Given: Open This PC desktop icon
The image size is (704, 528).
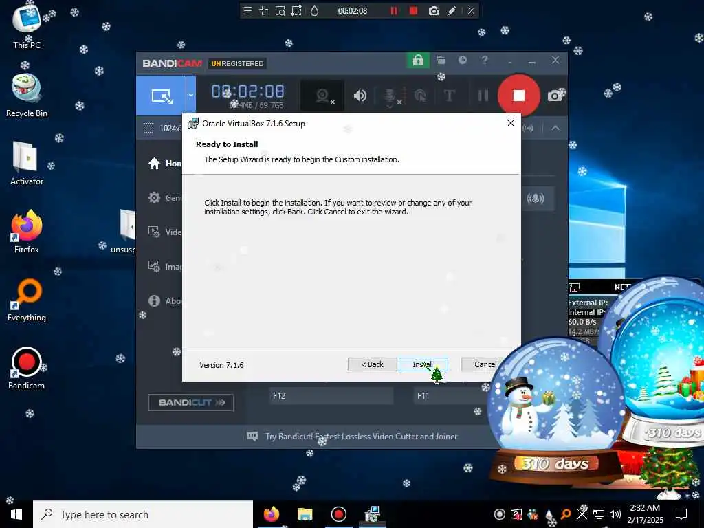Looking at the screenshot, I should pos(27,26).
